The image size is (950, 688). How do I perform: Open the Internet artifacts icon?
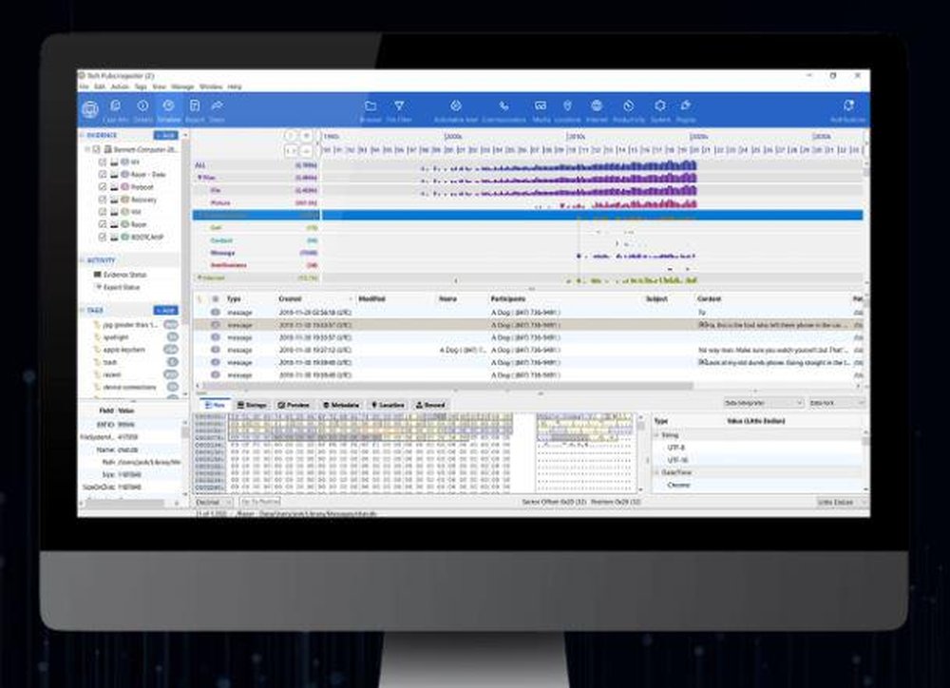click(597, 107)
